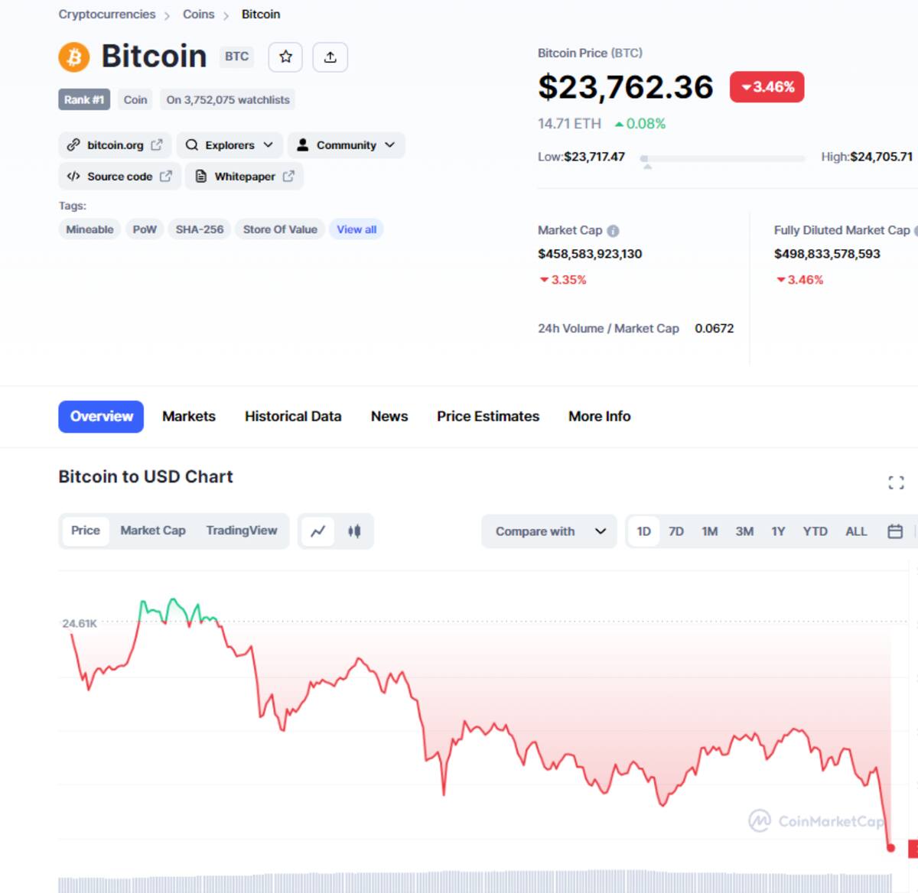Click the share icon next to Bitcoin
Image resolution: width=918 pixels, height=893 pixels.
[330, 57]
